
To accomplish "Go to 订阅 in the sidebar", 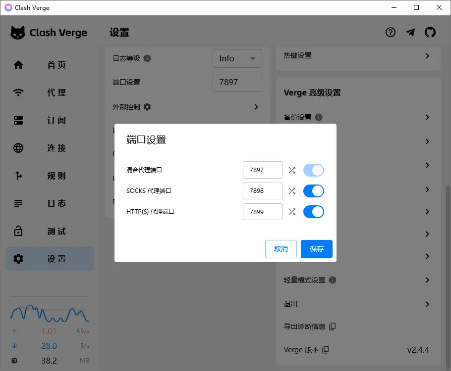I will click(50, 120).
